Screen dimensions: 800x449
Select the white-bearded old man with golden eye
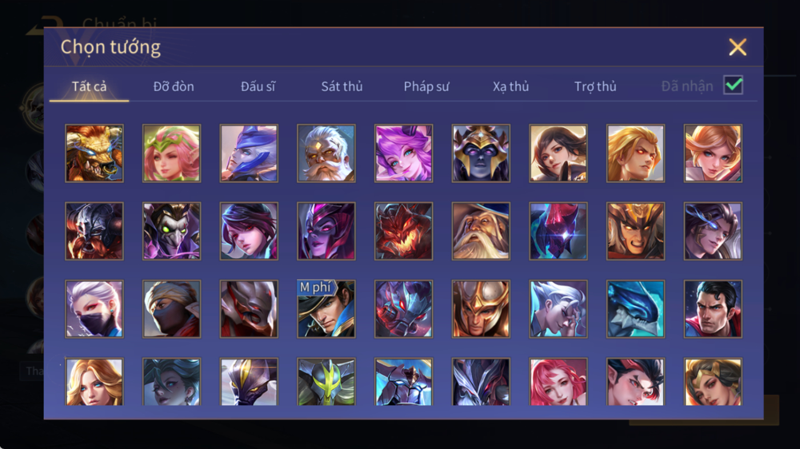326,153
